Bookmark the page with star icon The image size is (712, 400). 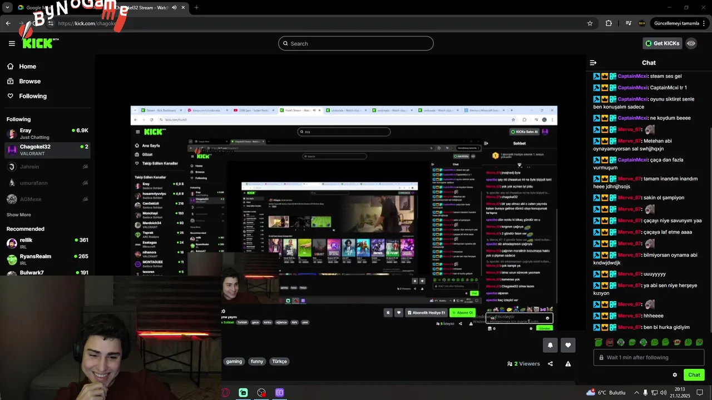[590, 23]
